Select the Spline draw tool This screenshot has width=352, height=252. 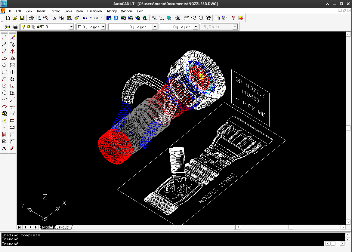click(x=4, y=100)
